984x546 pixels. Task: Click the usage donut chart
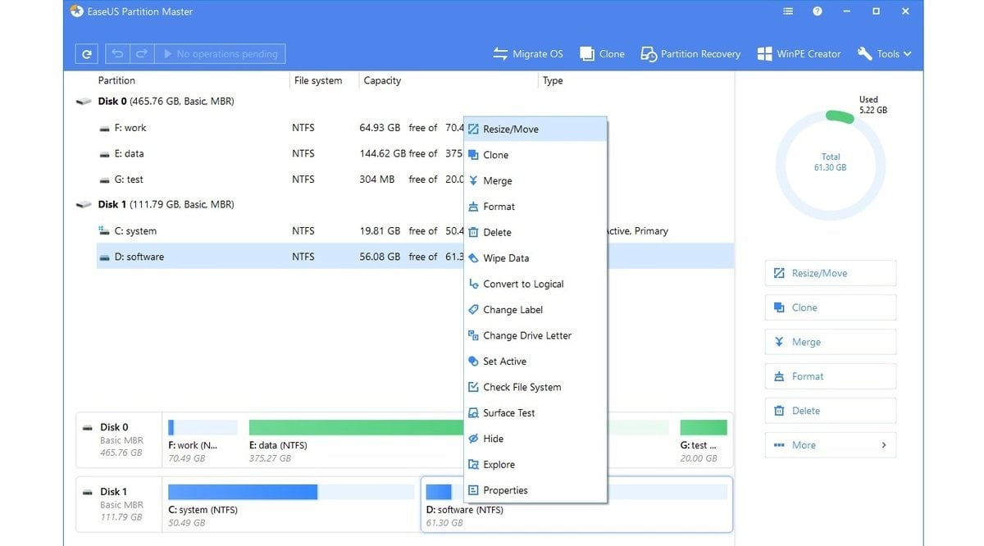[831, 166]
